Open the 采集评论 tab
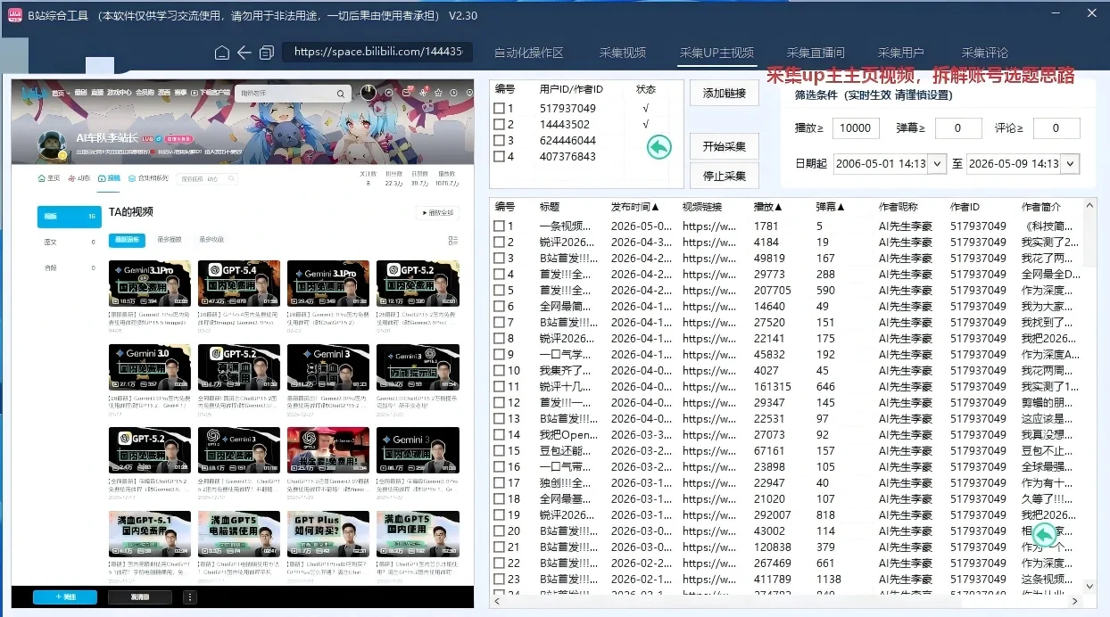 (985, 53)
